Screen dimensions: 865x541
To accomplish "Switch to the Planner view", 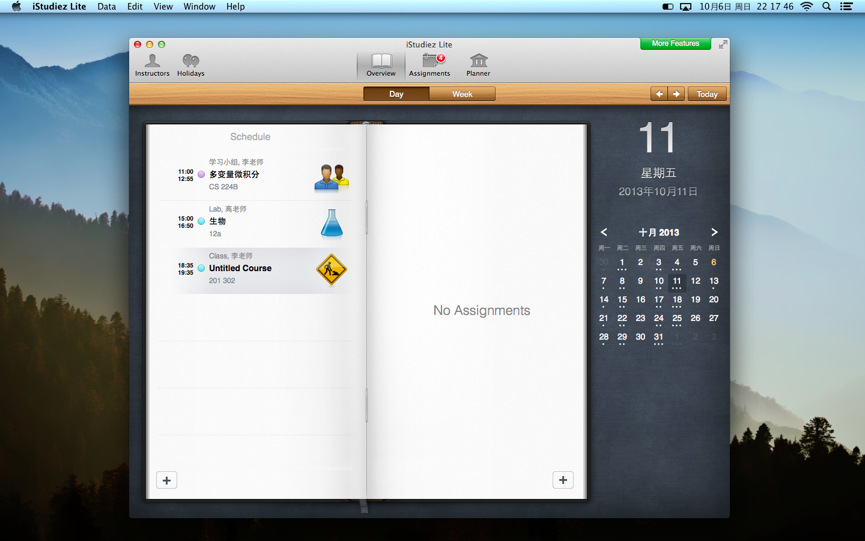I will 478,65.
